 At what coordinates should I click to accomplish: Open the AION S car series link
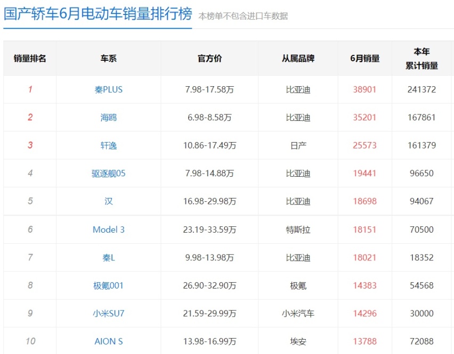(109, 342)
